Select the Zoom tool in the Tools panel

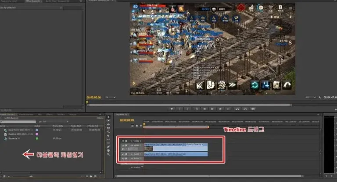coord(108,154)
